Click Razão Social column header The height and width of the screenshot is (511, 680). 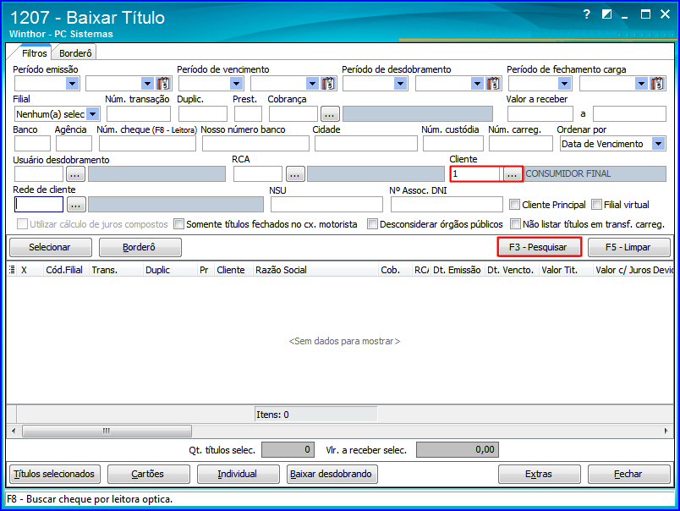[315, 270]
